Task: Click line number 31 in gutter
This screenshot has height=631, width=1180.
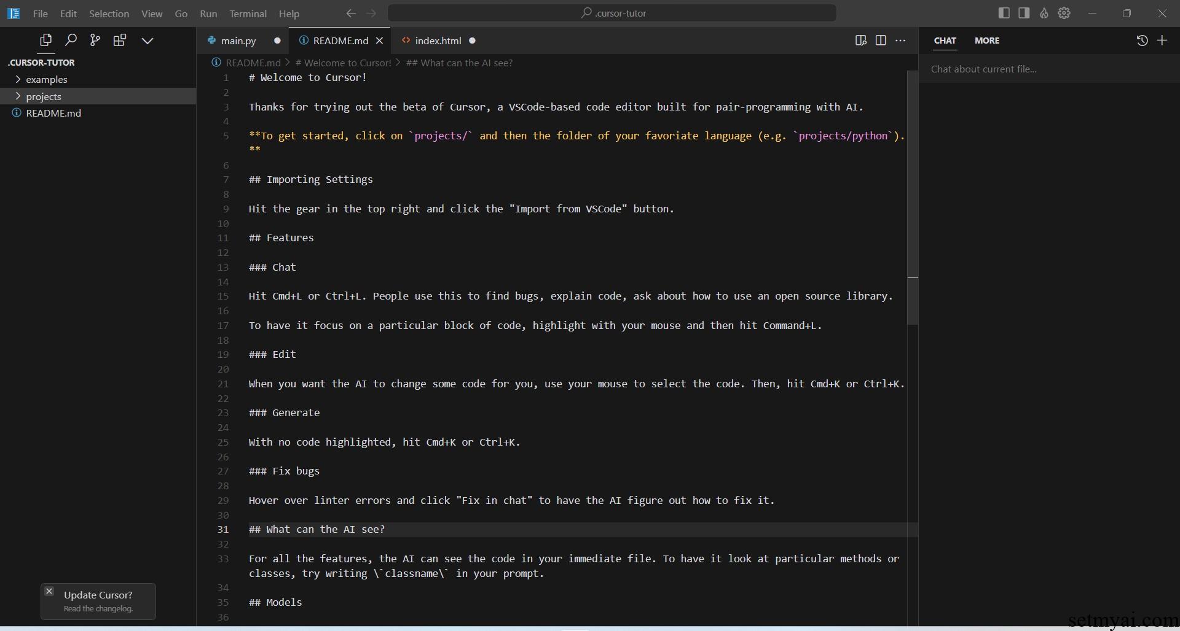Action: [x=222, y=529]
